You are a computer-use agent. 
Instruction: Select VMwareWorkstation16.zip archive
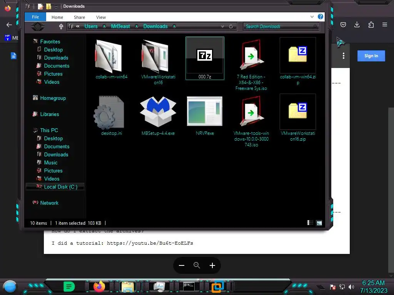click(x=298, y=118)
